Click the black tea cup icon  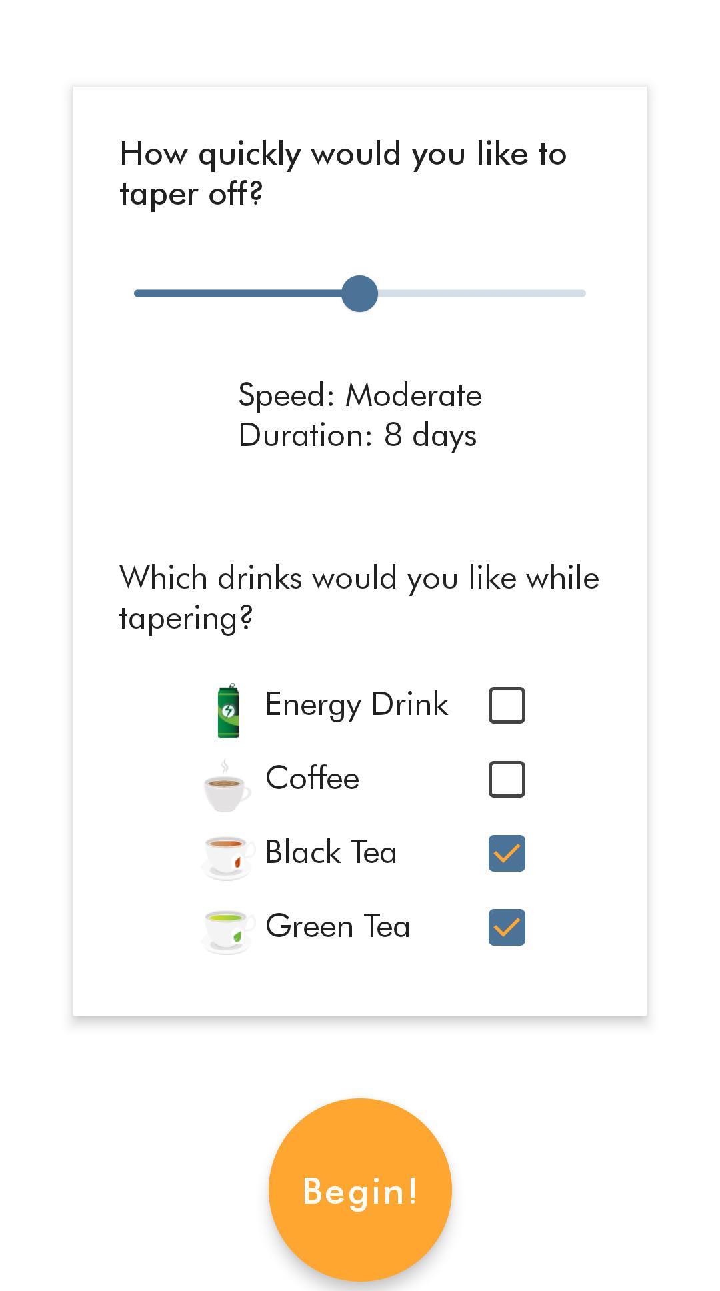click(228, 858)
